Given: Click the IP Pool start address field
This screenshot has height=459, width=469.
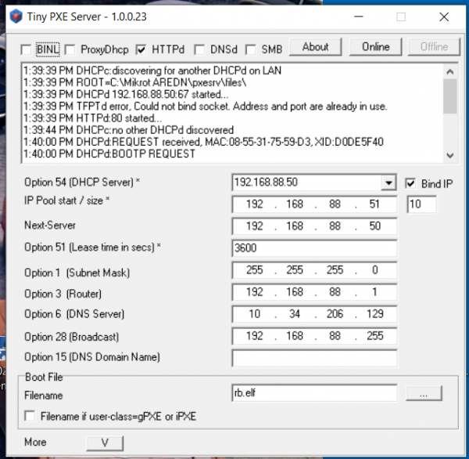Looking at the screenshot, I should point(314,204).
